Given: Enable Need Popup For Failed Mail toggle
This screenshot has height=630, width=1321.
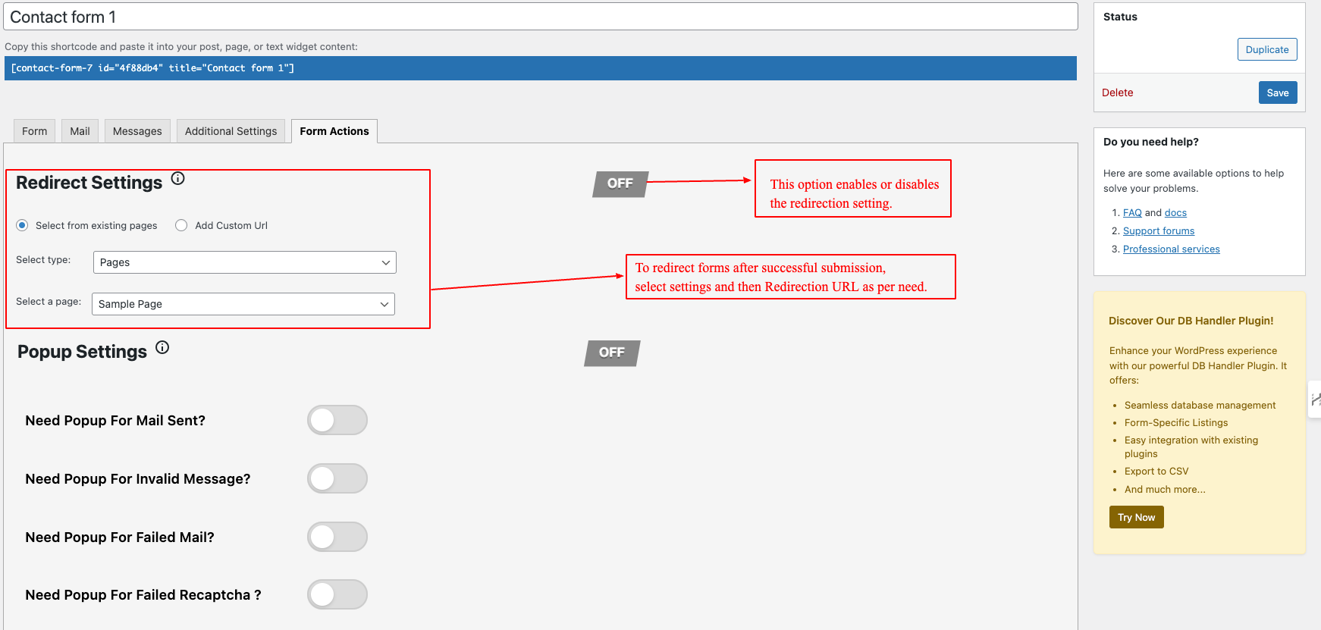Looking at the screenshot, I should tap(337, 537).
